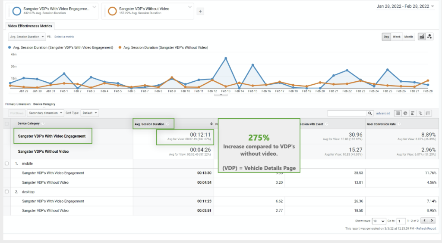Click the desktop device category row
Viewport: 442px width, 243px height.
28,192
